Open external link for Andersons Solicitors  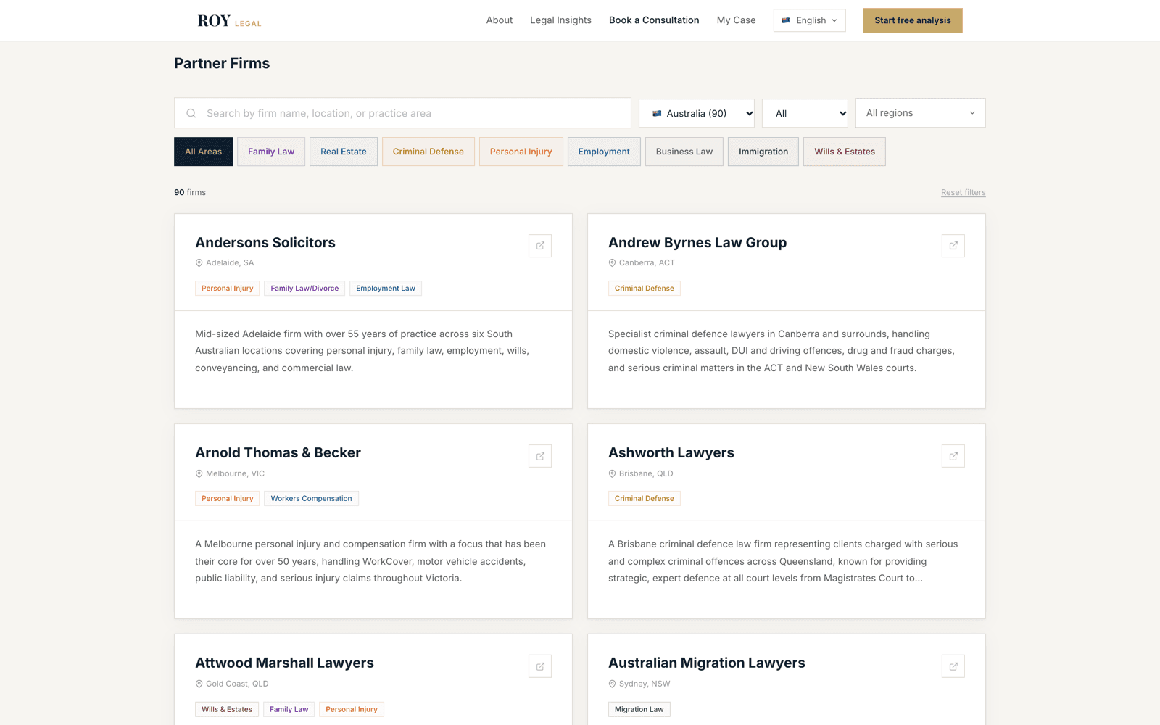pyautogui.click(x=540, y=246)
